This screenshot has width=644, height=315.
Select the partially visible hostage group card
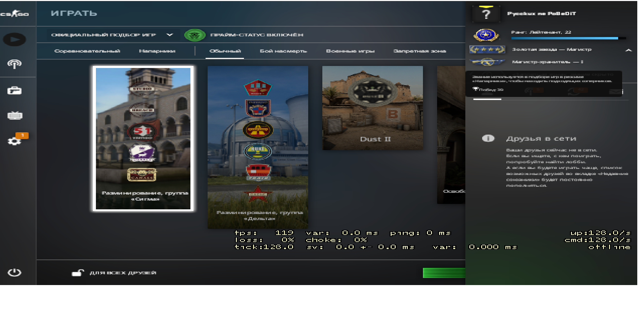[451, 135]
